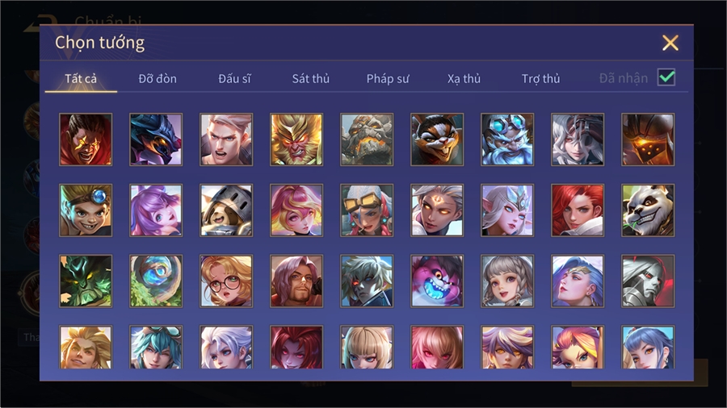Show the Pháp sư heroes tab
This screenshot has width=727, height=408.
click(x=388, y=79)
